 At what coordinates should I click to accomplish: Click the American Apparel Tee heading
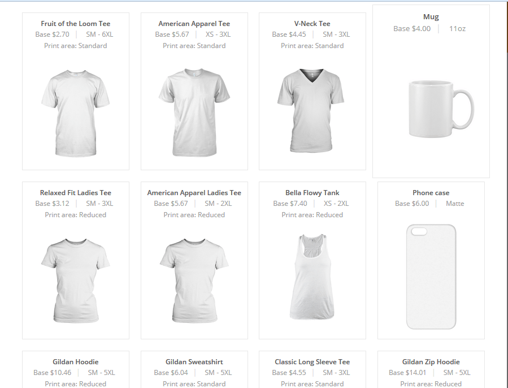click(x=194, y=24)
